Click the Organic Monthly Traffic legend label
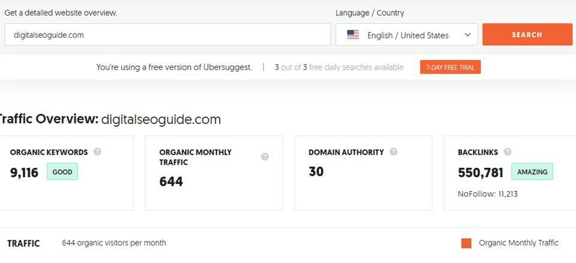 pos(518,243)
